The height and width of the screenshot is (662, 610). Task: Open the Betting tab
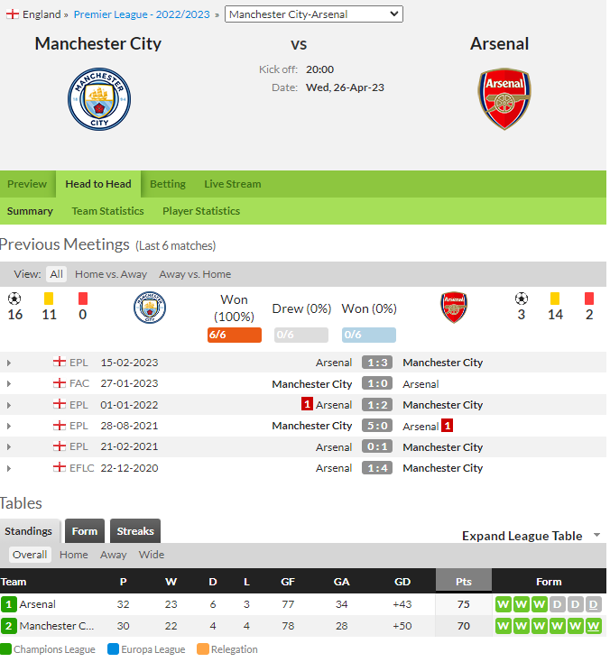click(168, 184)
